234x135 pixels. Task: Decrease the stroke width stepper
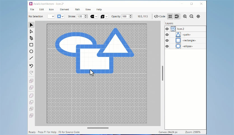tap(86, 17)
